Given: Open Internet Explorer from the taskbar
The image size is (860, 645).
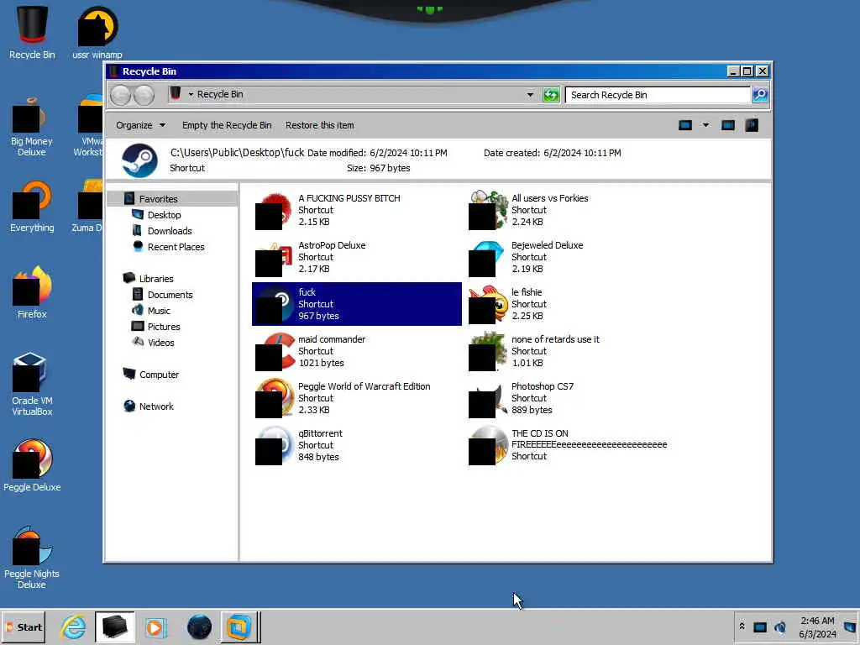Looking at the screenshot, I should [73, 627].
